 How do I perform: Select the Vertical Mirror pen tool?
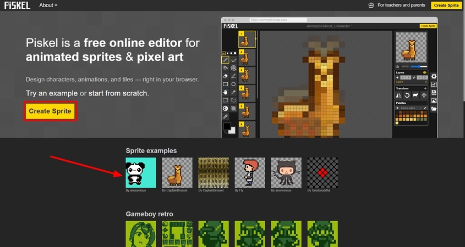234,60
